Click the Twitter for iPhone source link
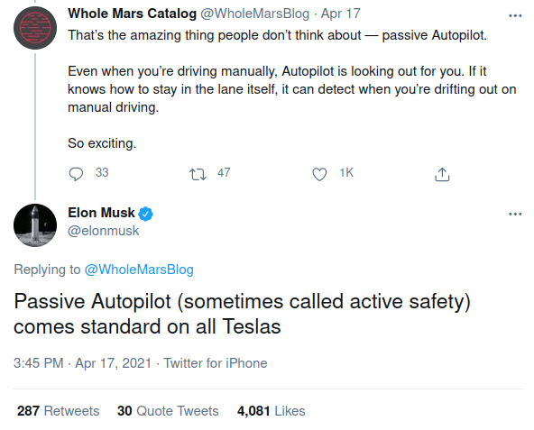The height and width of the screenshot is (430, 534). click(216, 363)
